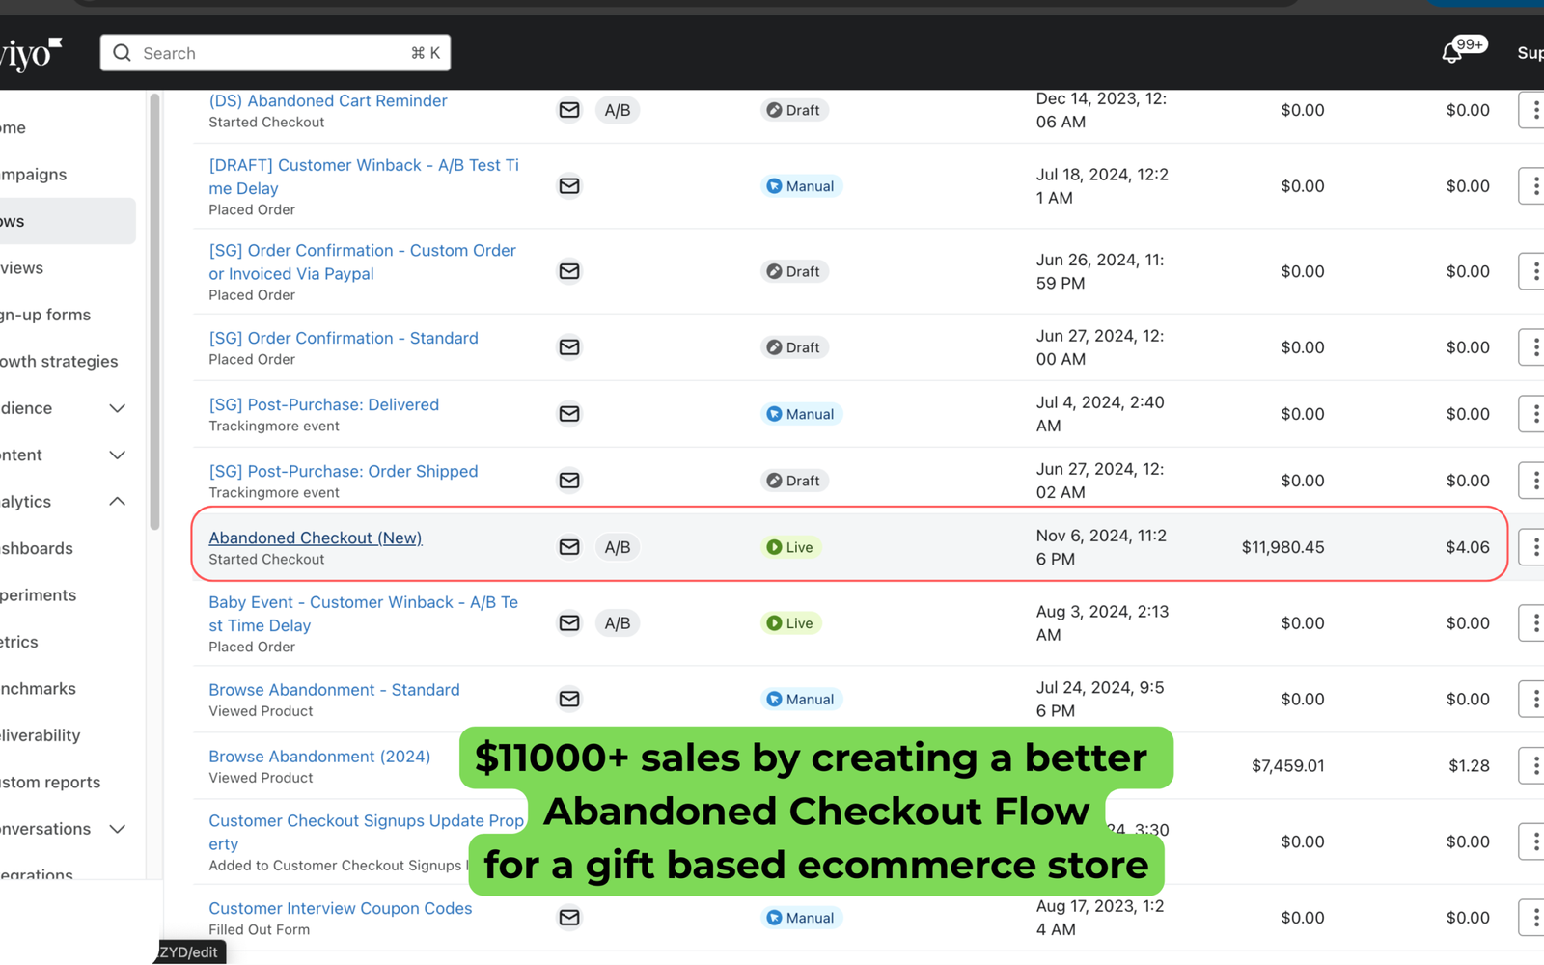Expand the Content sidebar section
Screen dimensions: 1544x965
tap(117, 455)
